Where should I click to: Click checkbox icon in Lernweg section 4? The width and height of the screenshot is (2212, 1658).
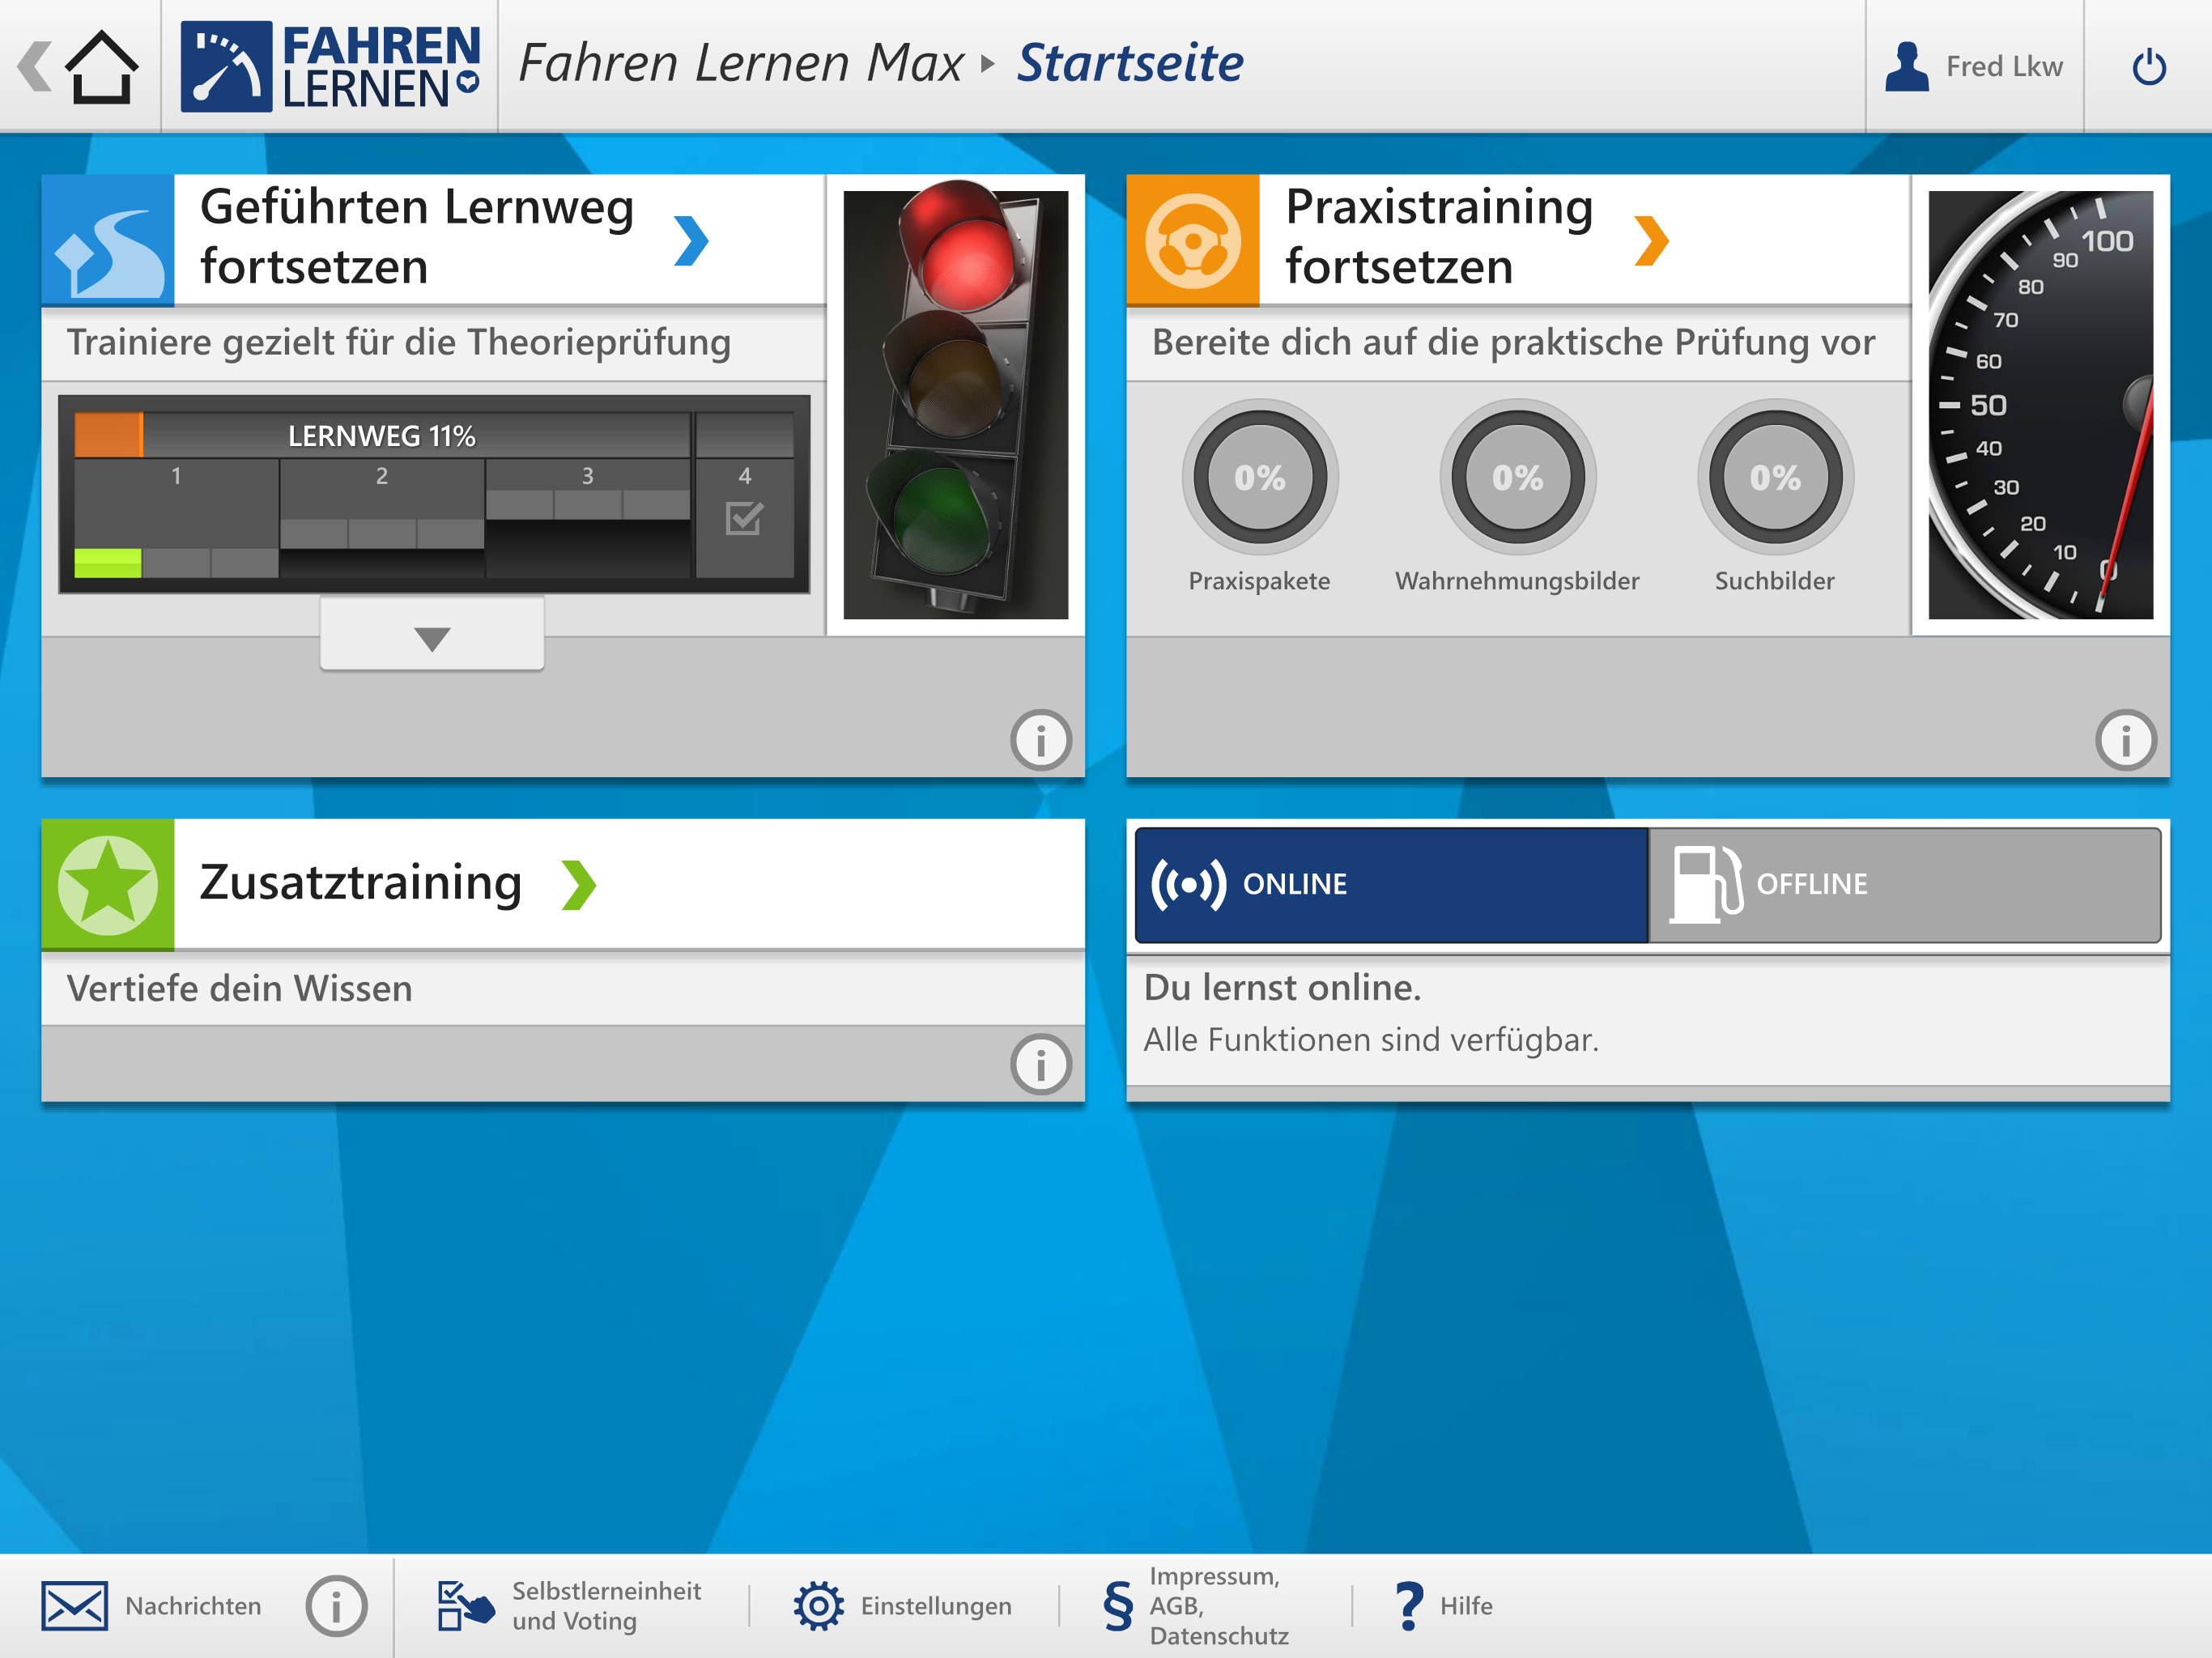(x=744, y=518)
